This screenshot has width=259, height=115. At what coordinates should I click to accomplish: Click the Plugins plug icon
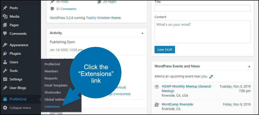pos(5,53)
